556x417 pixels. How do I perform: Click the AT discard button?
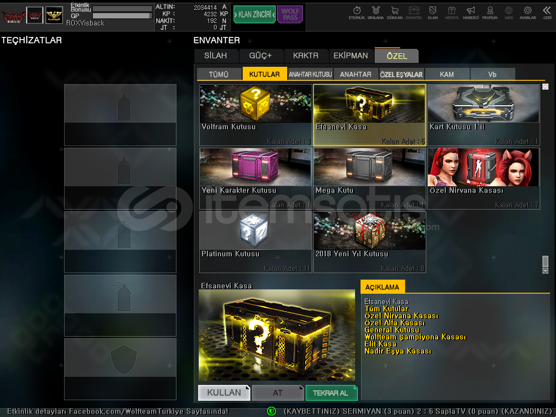(277, 393)
